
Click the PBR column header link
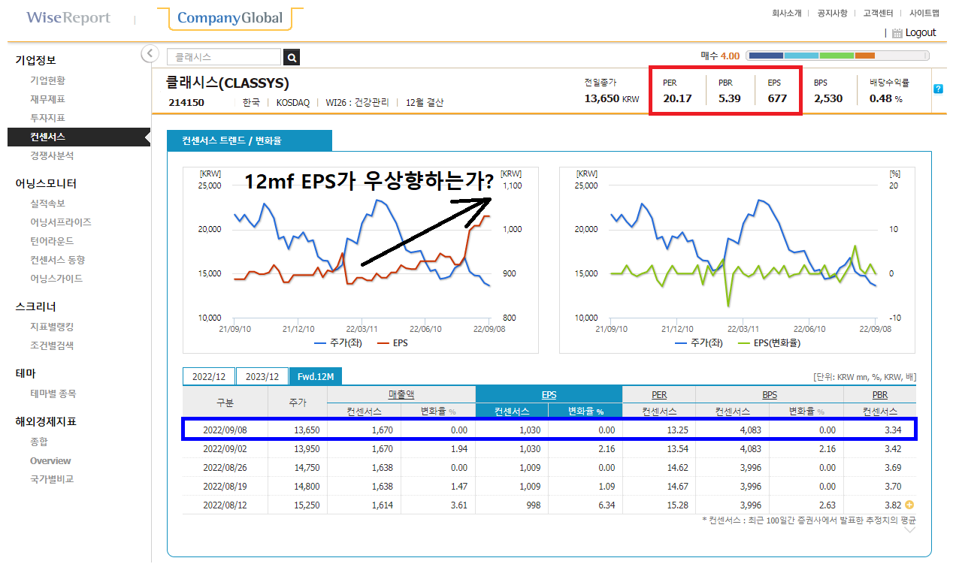879,394
